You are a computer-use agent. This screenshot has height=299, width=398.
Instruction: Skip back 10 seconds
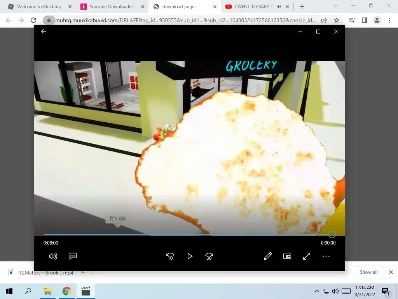pyautogui.click(x=170, y=256)
